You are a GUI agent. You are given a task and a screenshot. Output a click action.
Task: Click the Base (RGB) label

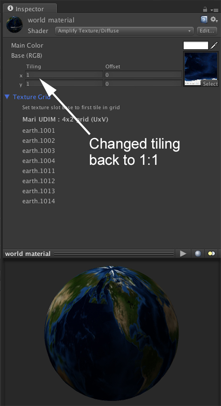click(x=27, y=55)
